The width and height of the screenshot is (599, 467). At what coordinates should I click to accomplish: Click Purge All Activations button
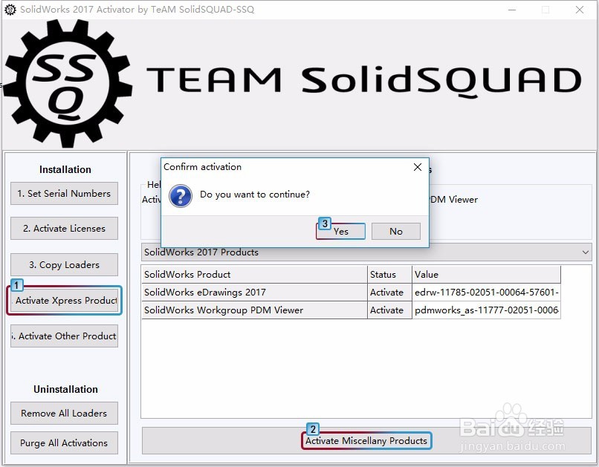click(x=64, y=443)
